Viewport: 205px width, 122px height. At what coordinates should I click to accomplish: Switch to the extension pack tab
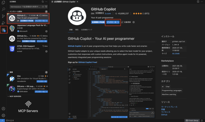tap(87, 30)
